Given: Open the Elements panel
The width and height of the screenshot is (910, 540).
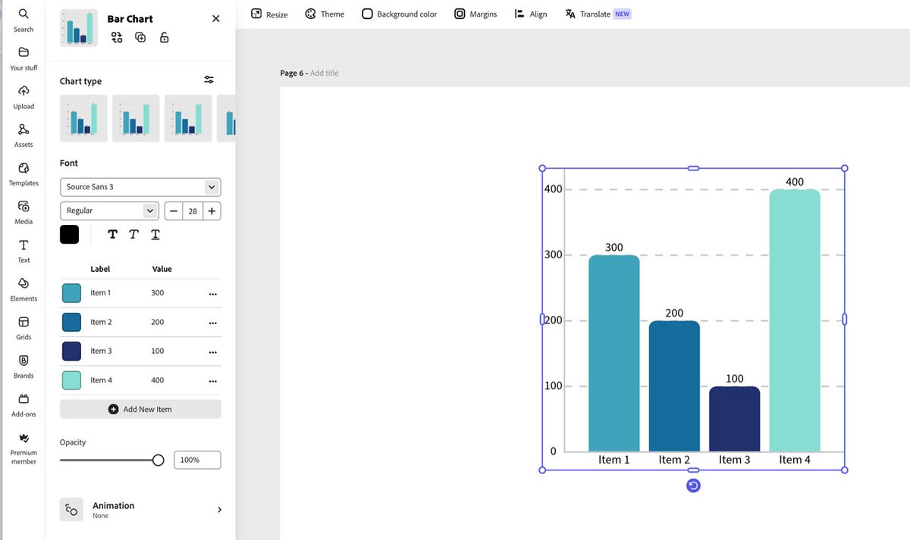Looking at the screenshot, I should 24,289.
